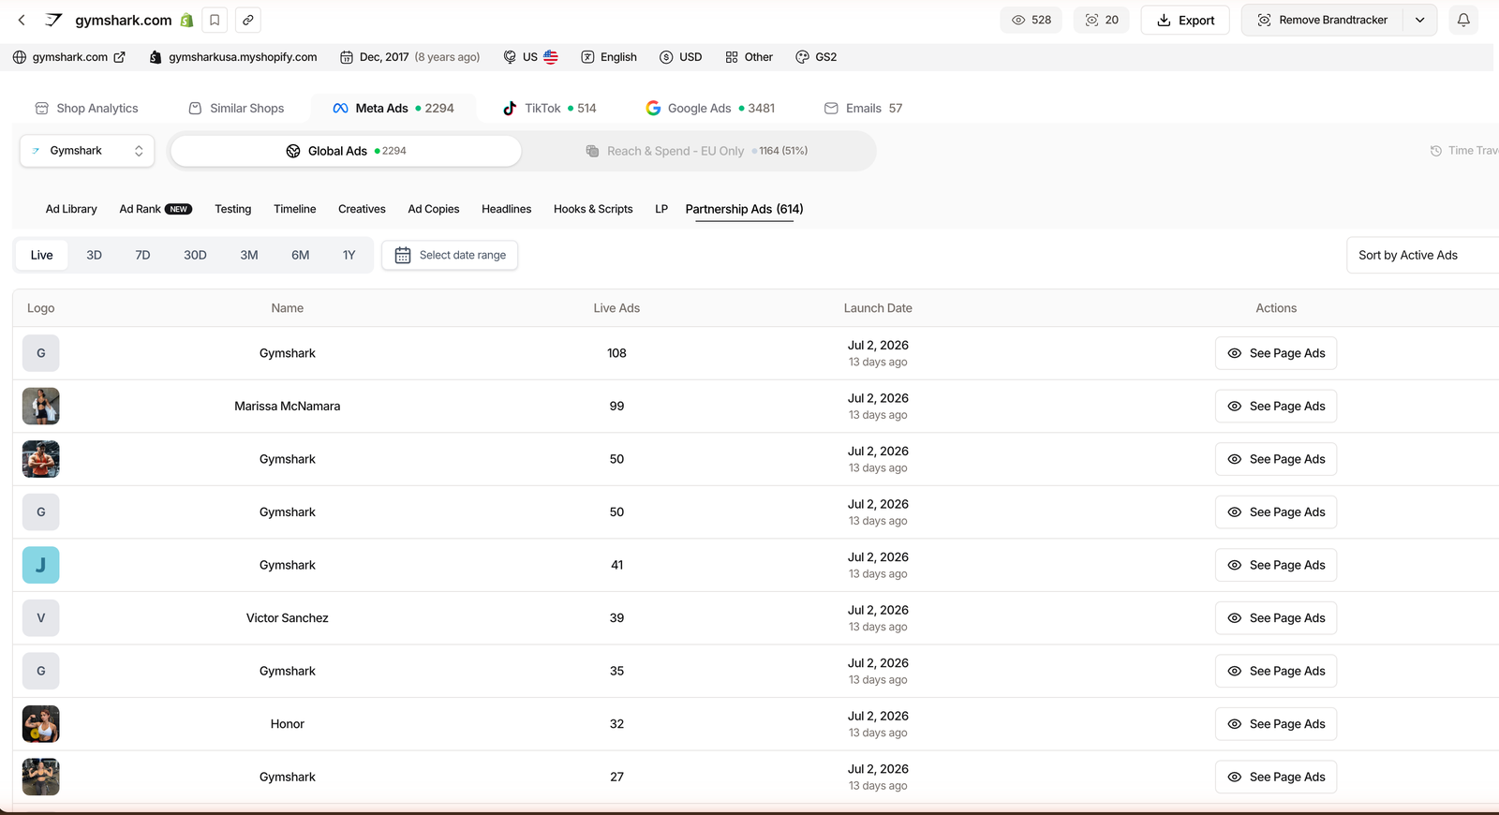Screen dimensions: 1499x815
Task: Open the Select date range picker
Action: [450, 255]
